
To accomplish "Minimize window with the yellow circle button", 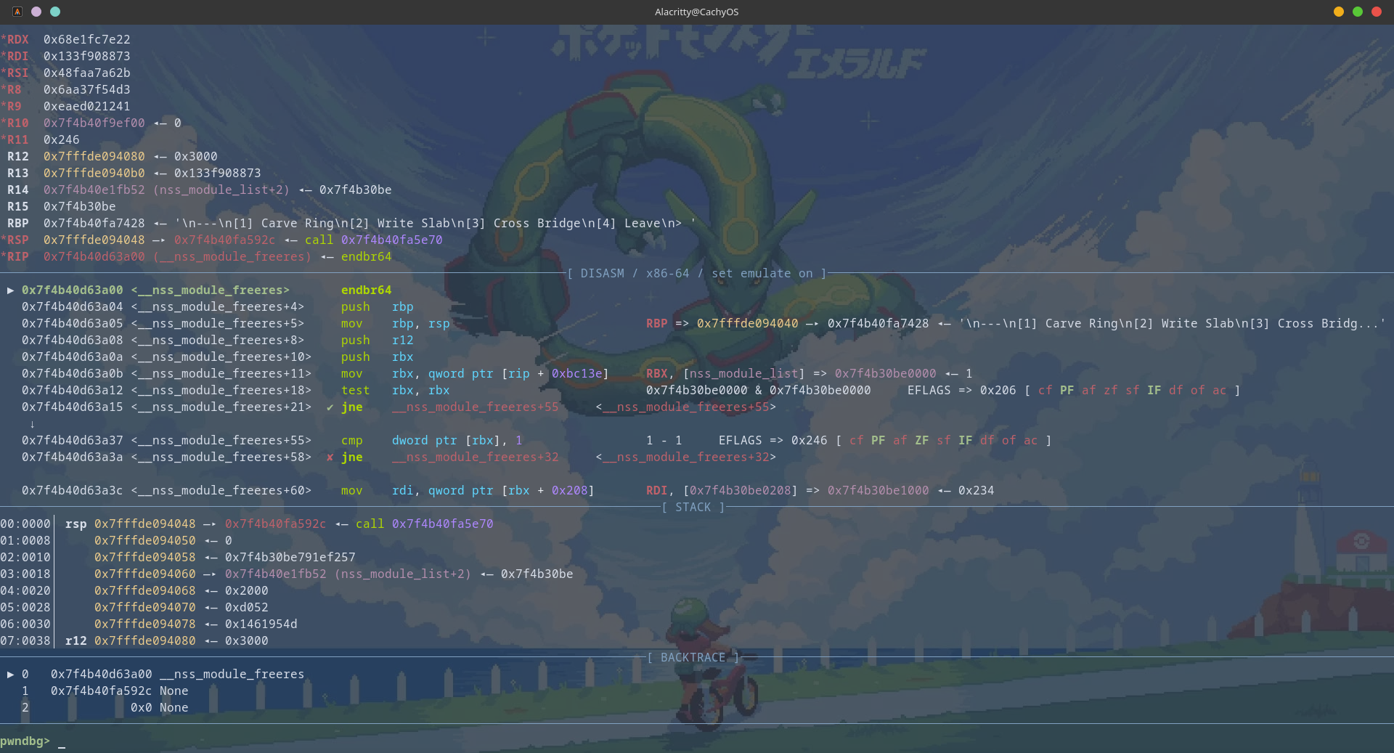I will tap(1339, 12).
